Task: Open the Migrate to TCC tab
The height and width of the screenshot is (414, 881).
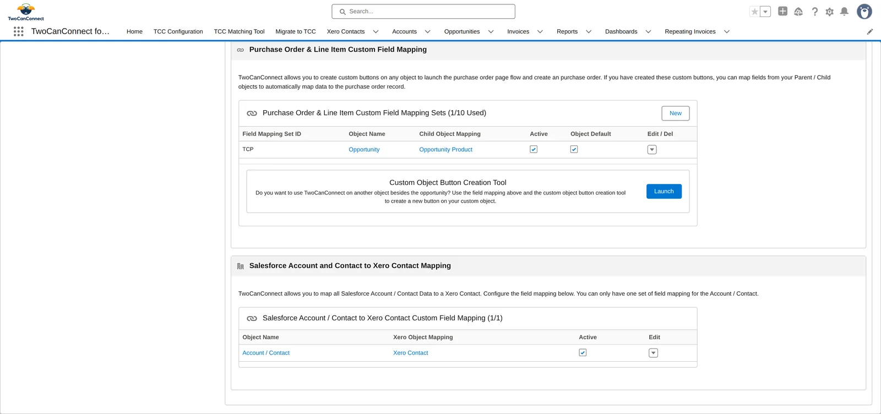Action: [x=296, y=31]
